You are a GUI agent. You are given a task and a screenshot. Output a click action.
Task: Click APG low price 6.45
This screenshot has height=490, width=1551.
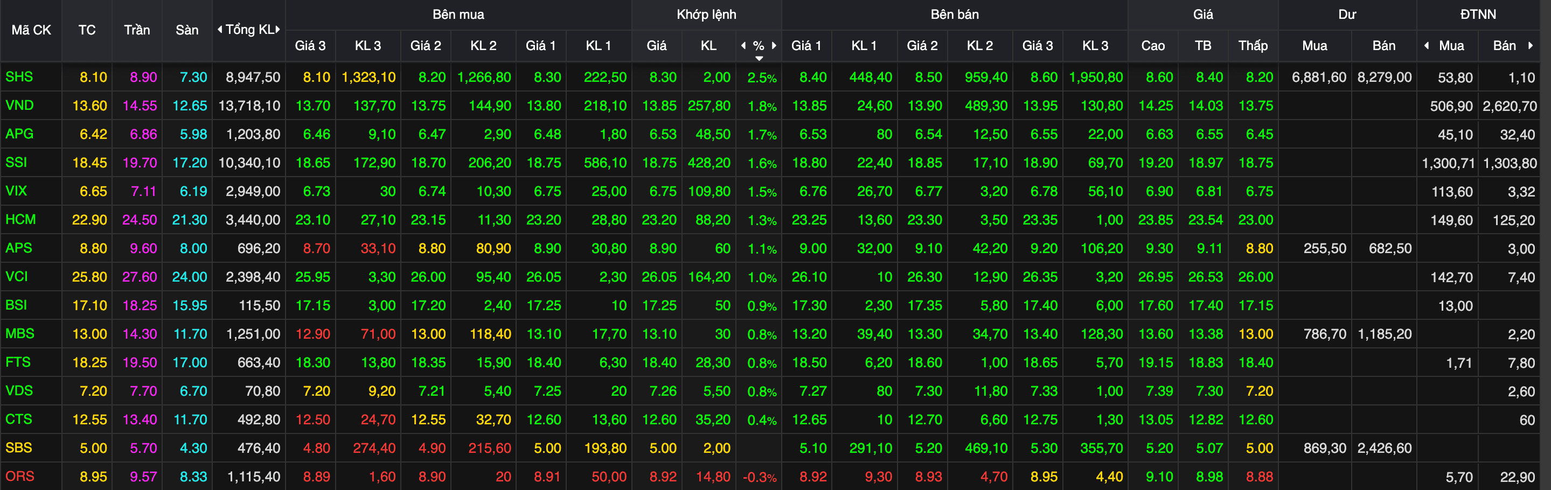(1259, 134)
